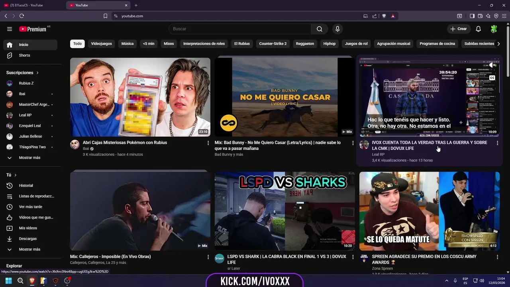Expand Mostrar más under subscriptions
This screenshot has width=510, height=287.
[x=31, y=157]
